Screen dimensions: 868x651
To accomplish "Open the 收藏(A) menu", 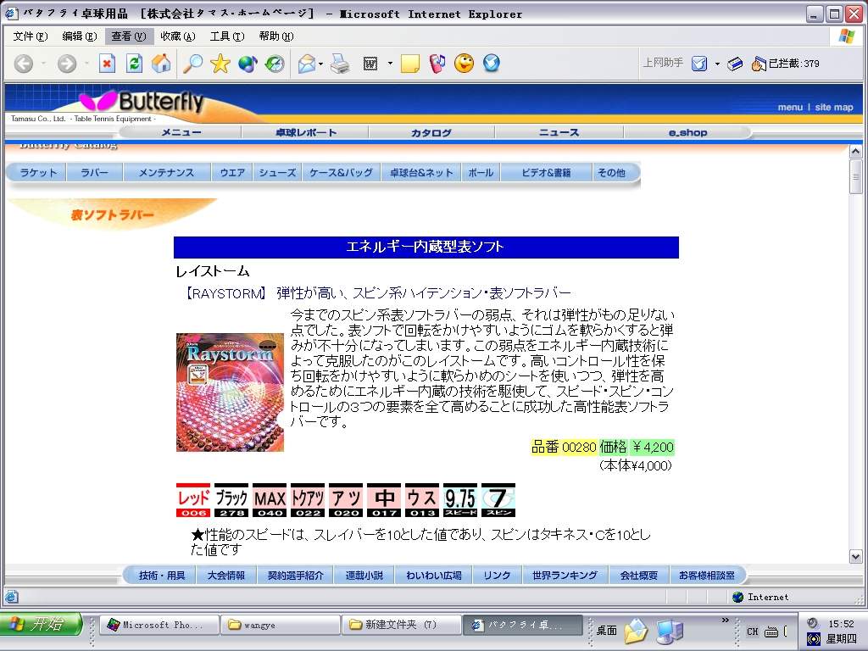I will tap(178, 36).
